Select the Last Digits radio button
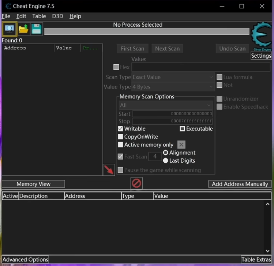274x266 pixels. click(165, 160)
